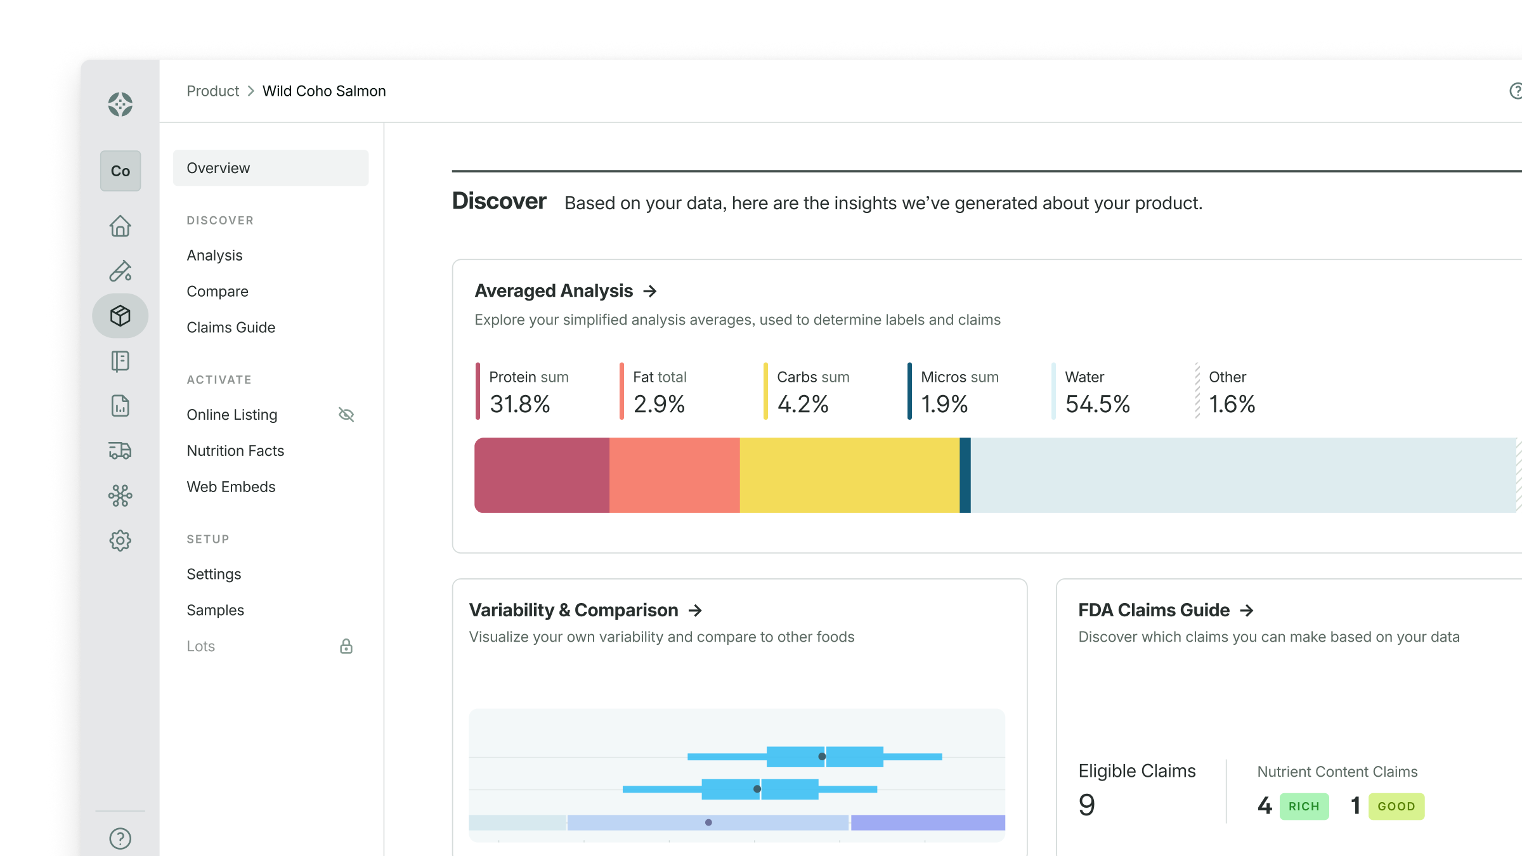This screenshot has height=856, width=1522.
Task: Expand Averaged Analysis via its arrow
Action: [649, 291]
